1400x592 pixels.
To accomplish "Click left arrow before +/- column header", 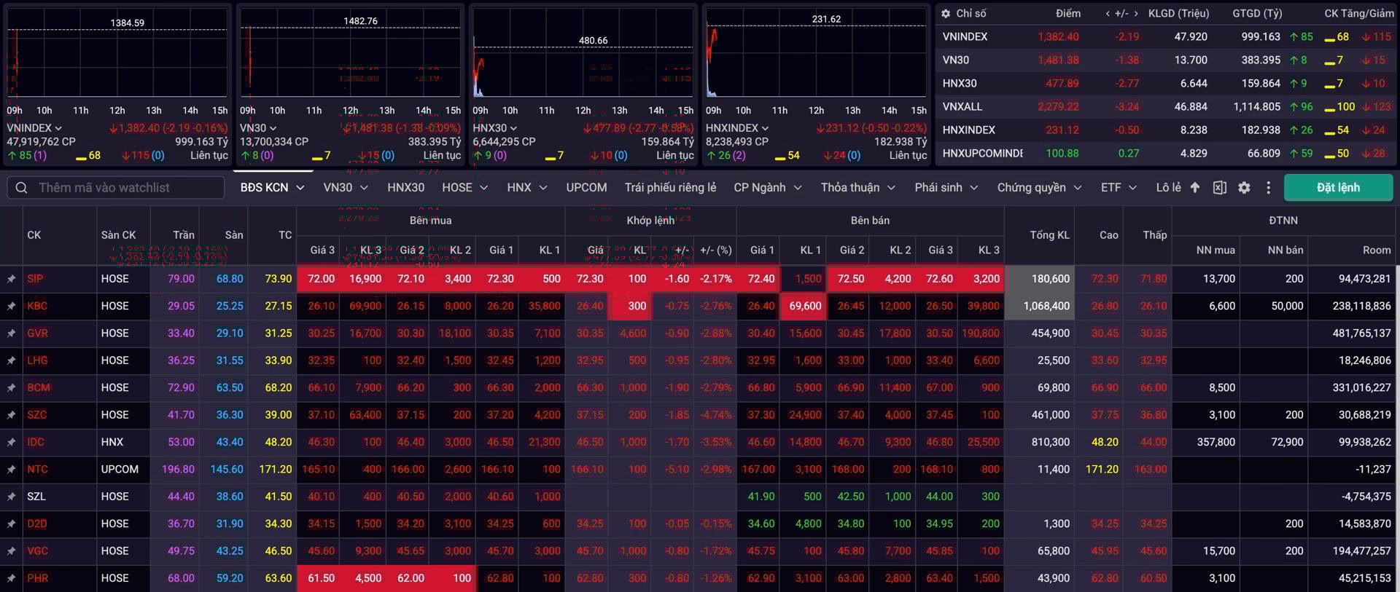I will coord(1108,14).
